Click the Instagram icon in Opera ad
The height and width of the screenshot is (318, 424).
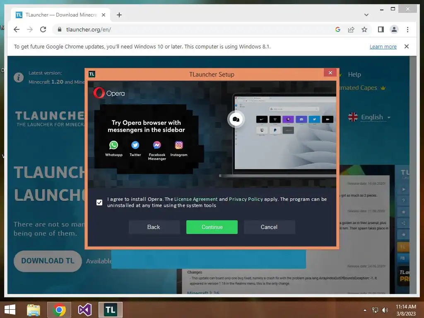pos(179,145)
